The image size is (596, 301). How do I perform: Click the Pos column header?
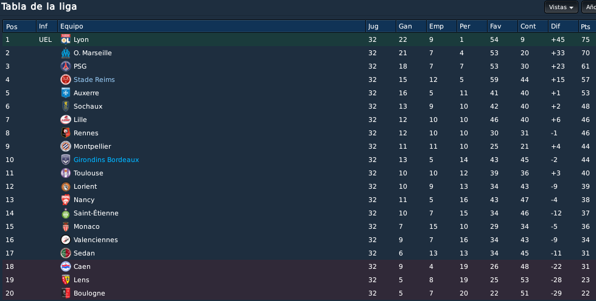point(19,26)
